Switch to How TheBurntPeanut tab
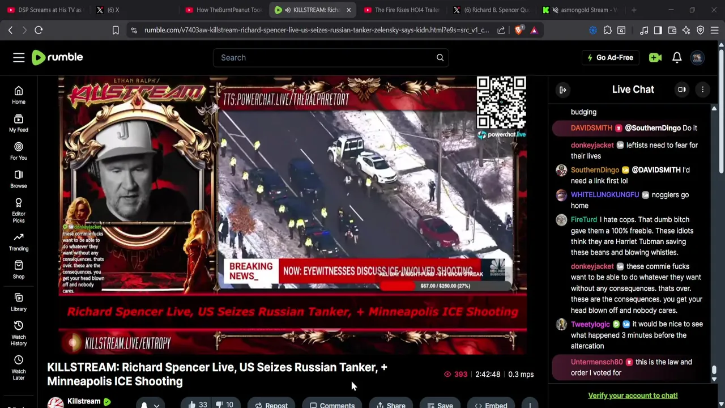This screenshot has height=408, width=725. 224,10
